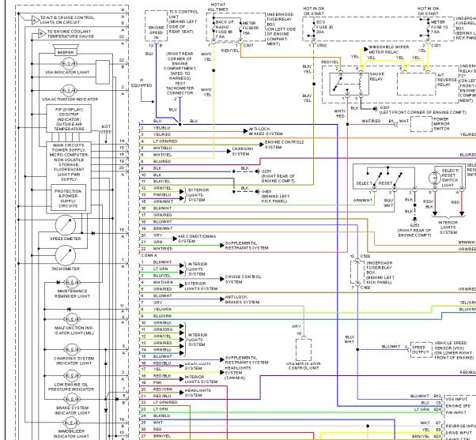Click the 'METER FUSE 13 7.5A' label
Viewport: 476px width, 440px height.
coord(440,27)
